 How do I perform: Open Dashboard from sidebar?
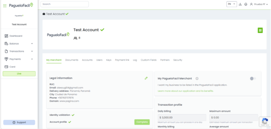click(16, 36)
